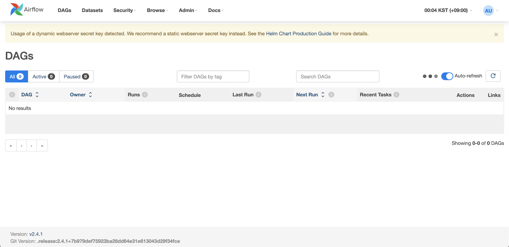Click the 'Showing 0-0 of 0 DAGs' text

(x=478, y=143)
